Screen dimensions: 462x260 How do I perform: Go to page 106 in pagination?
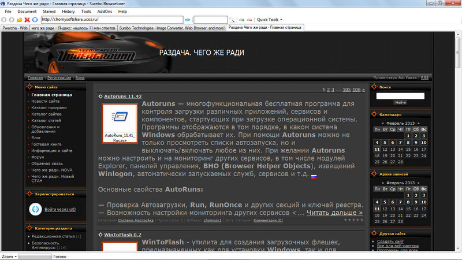pyautogui.click(x=356, y=90)
